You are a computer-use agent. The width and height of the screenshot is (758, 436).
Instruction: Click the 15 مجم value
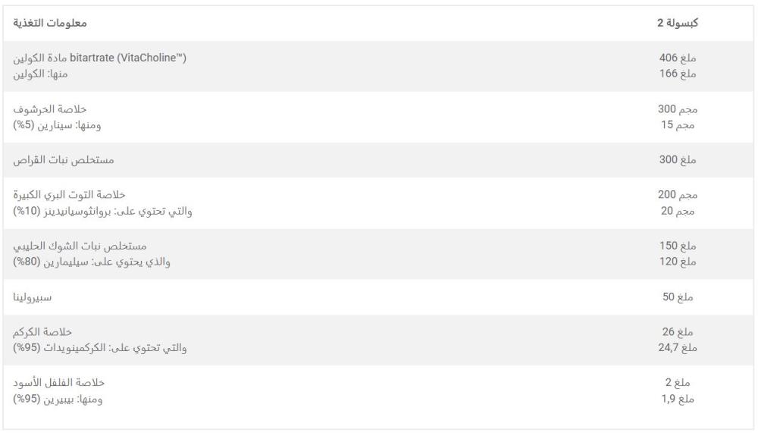677,124
